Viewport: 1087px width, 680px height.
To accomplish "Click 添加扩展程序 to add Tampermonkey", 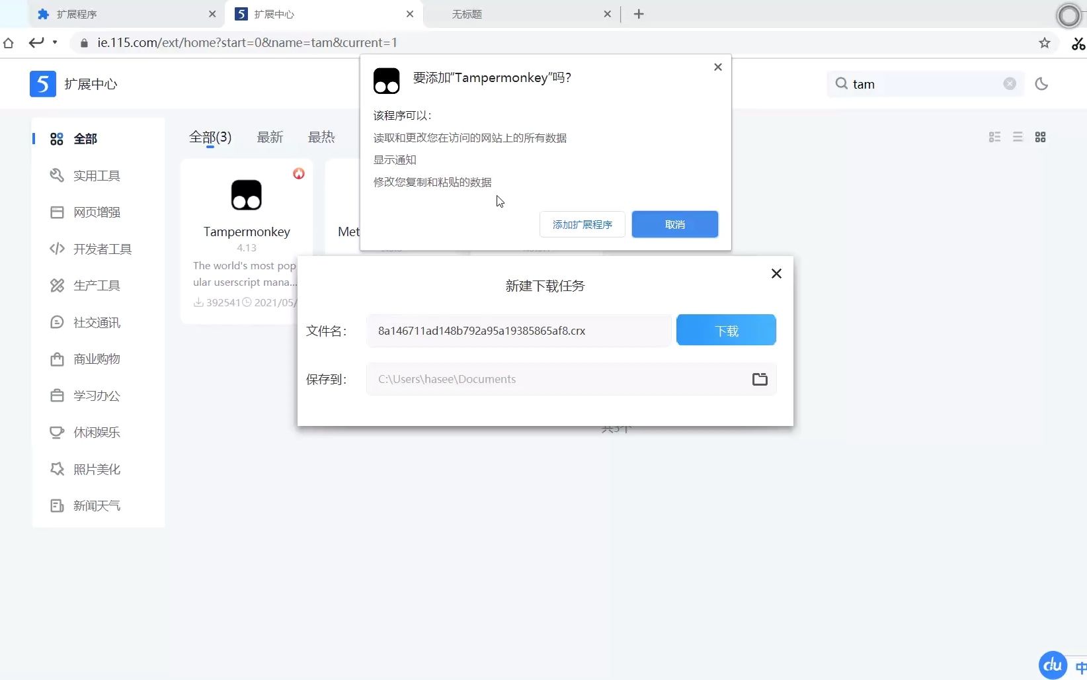I will pyautogui.click(x=583, y=224).
